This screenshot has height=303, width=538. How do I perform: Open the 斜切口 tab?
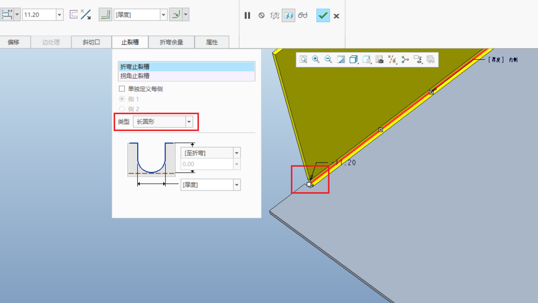pyautogui.click(x=91, y=42)
